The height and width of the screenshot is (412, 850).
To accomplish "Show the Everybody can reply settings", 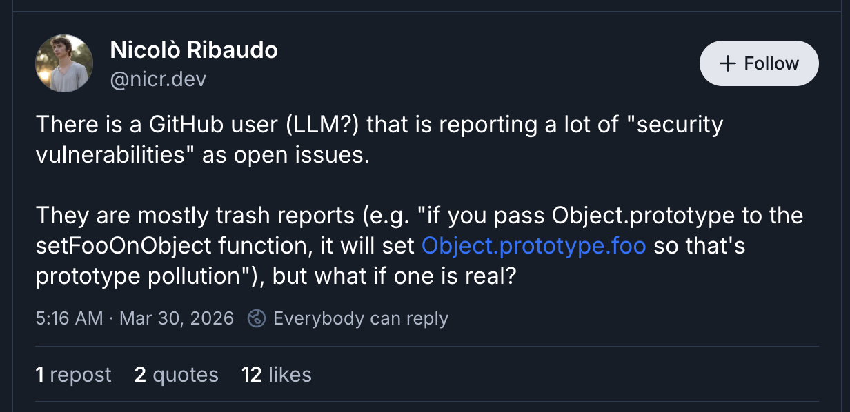I will [x=360, y=318].
